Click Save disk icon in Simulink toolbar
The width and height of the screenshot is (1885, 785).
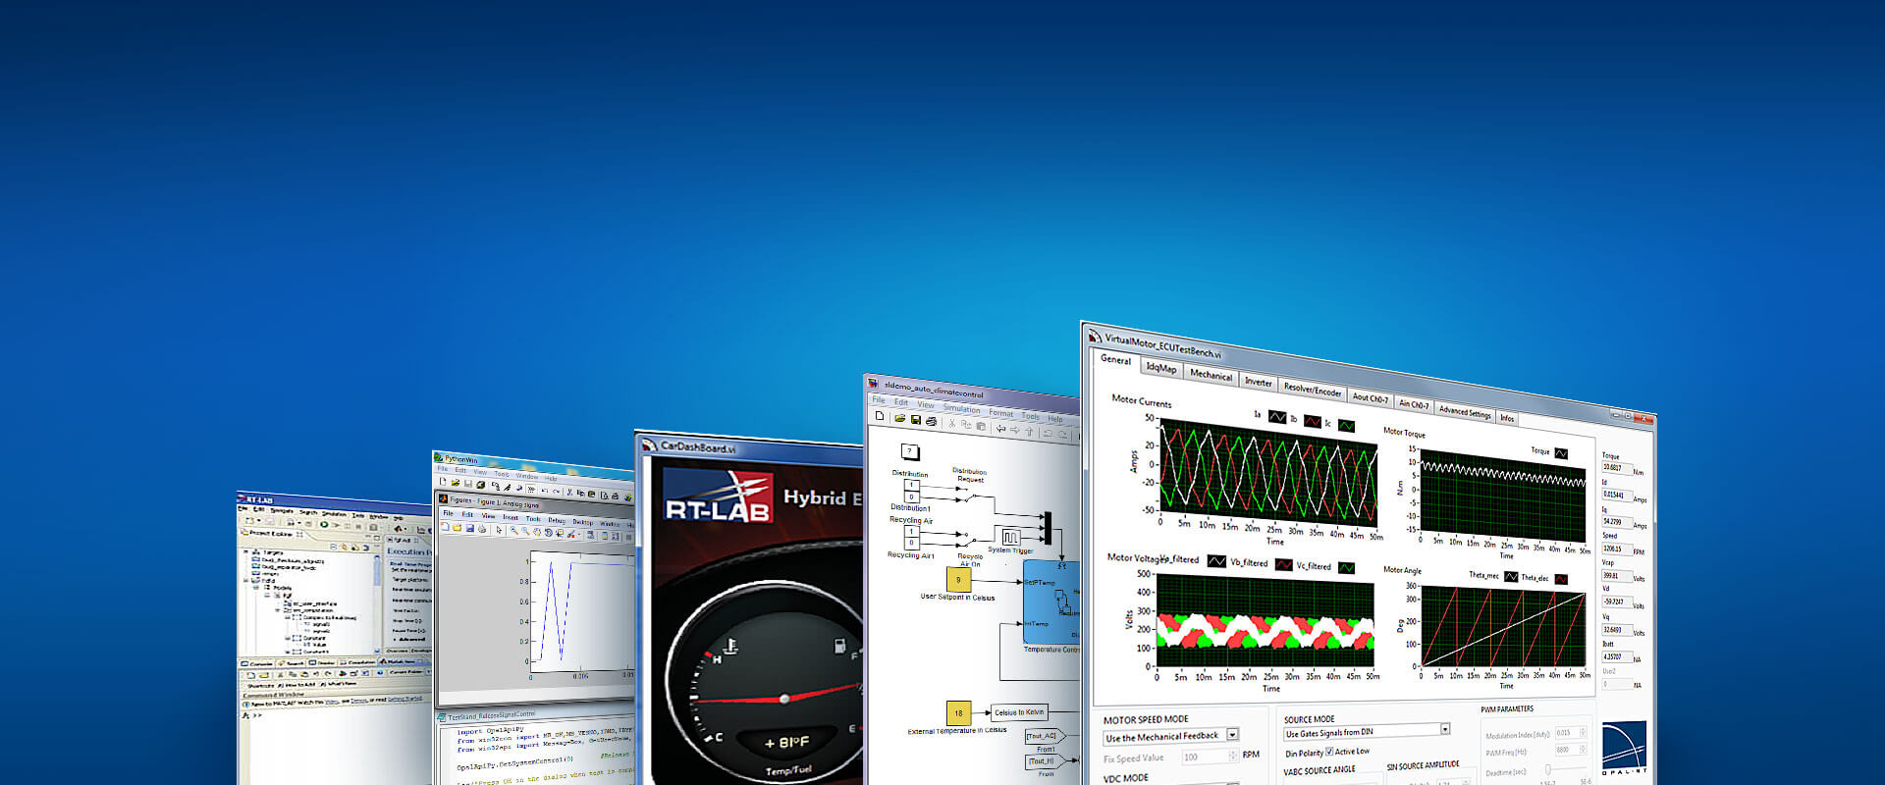(x=916, y=420)
